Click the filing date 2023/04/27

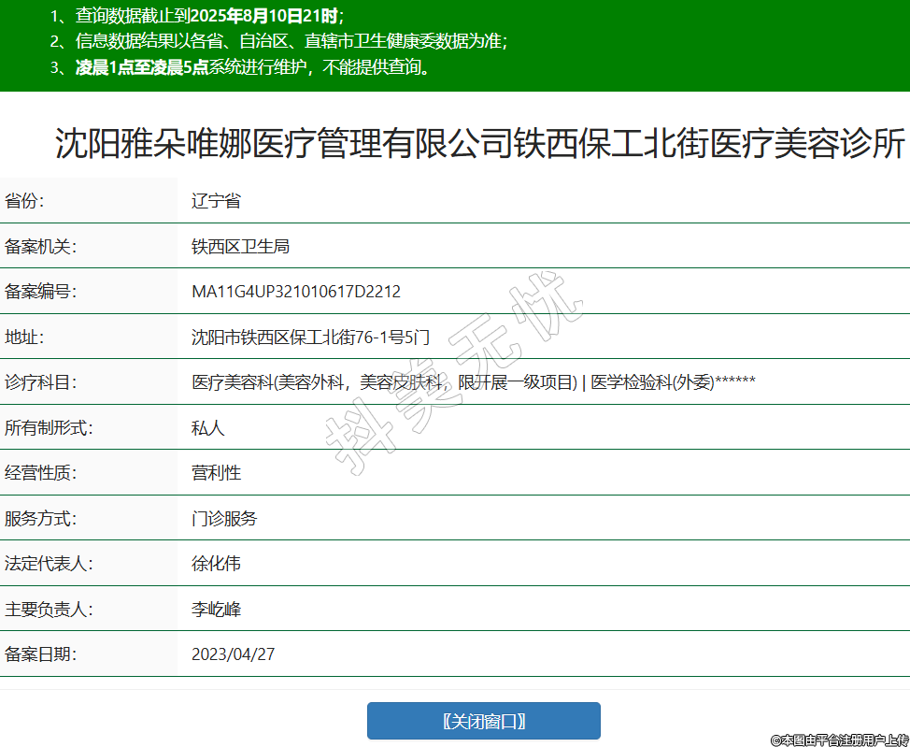point(234,654)
